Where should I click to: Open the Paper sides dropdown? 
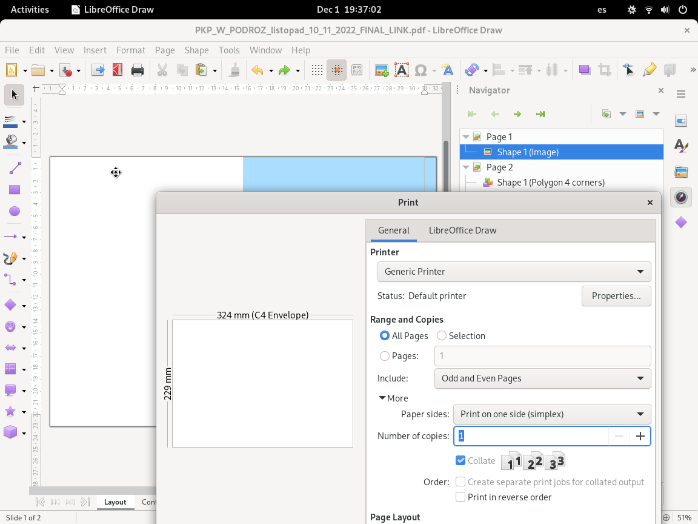click(551, 414)
